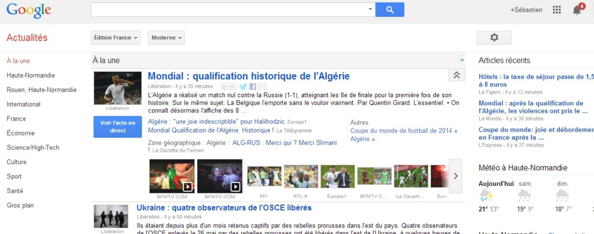This screenshot has height=234, width=594.
Task: Open headline Mondial : qualification historique de l'Algérie
Action: pyautogui.click(x=248, y=76)
